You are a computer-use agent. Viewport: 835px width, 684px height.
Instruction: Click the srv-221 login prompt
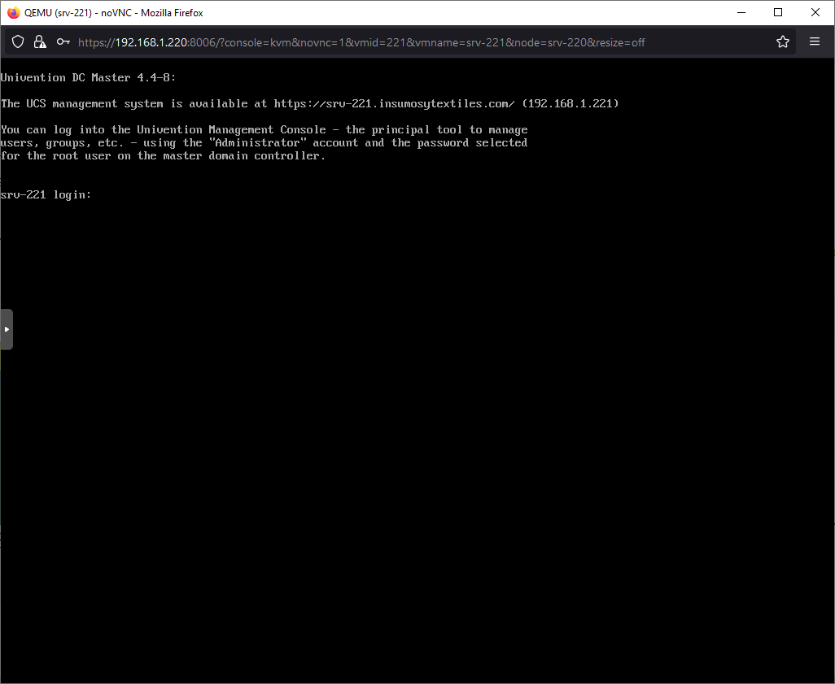(x=46, y=195)
